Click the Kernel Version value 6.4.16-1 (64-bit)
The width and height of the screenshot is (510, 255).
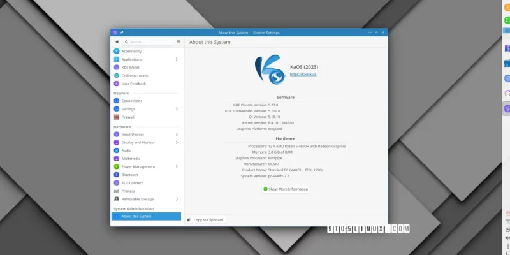pos(281,122)
